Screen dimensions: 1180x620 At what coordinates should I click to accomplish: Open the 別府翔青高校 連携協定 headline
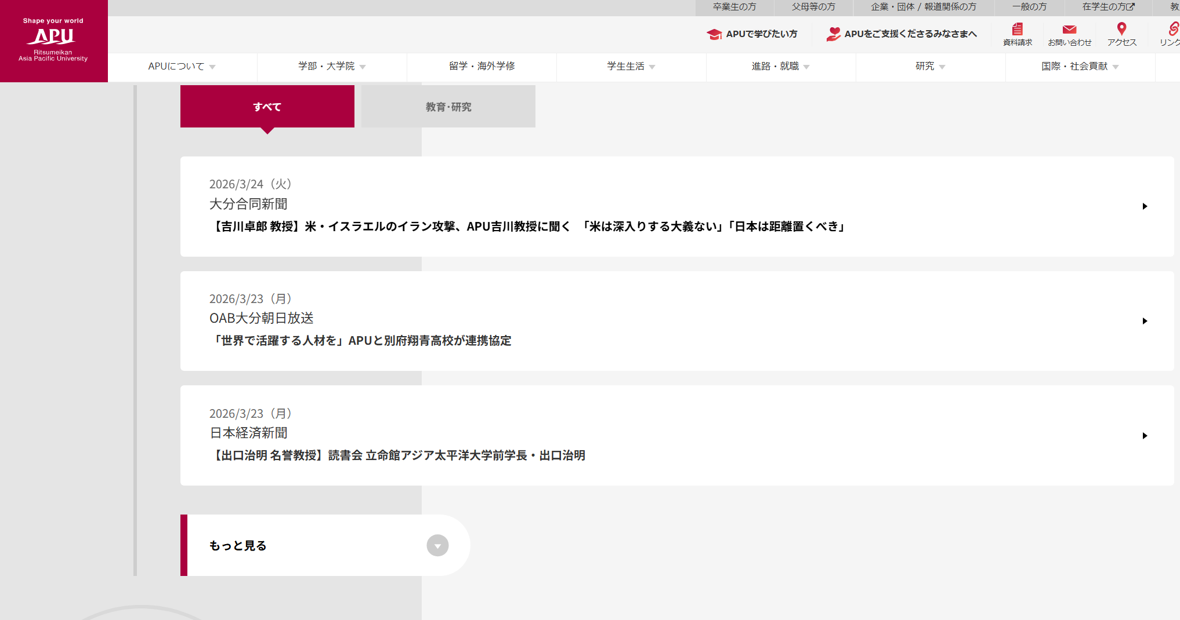click(x=360, y=341)
